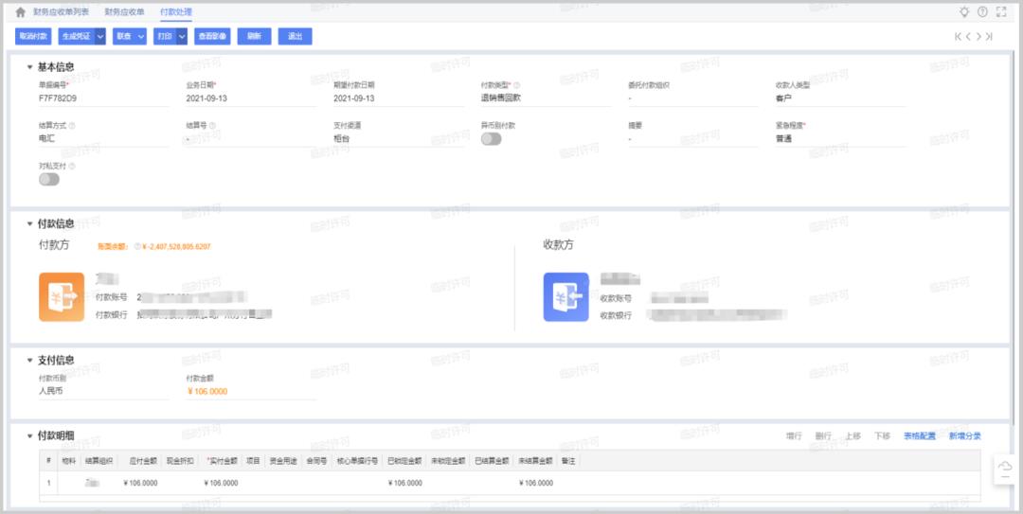Click the 取消付款 button
The image size is (1023, 514).
coord(33,37)
